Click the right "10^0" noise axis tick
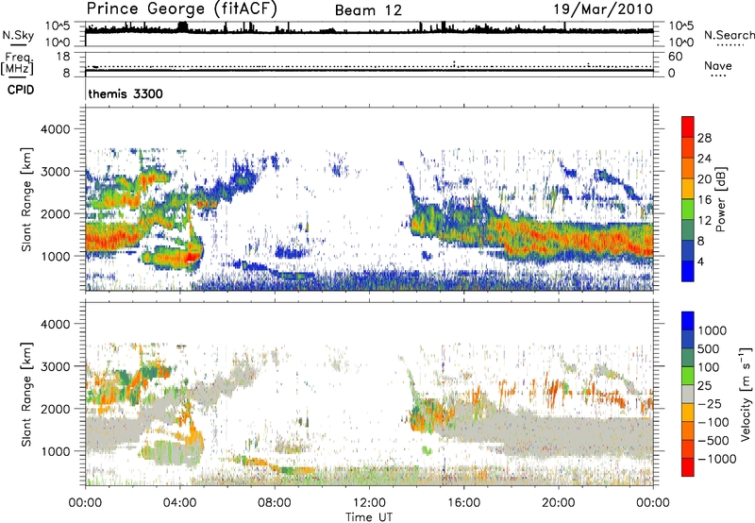Screen dimensions: 755x523 (x=681, y=42)
